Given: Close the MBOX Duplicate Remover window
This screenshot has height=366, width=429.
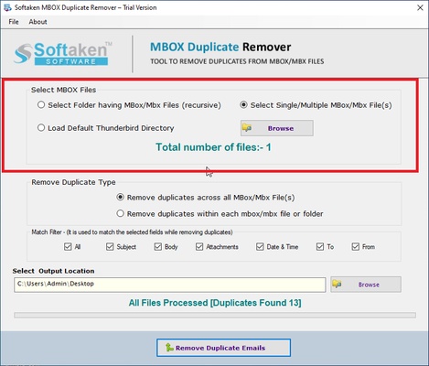Looking at the screenshot, I should (420, 8).
